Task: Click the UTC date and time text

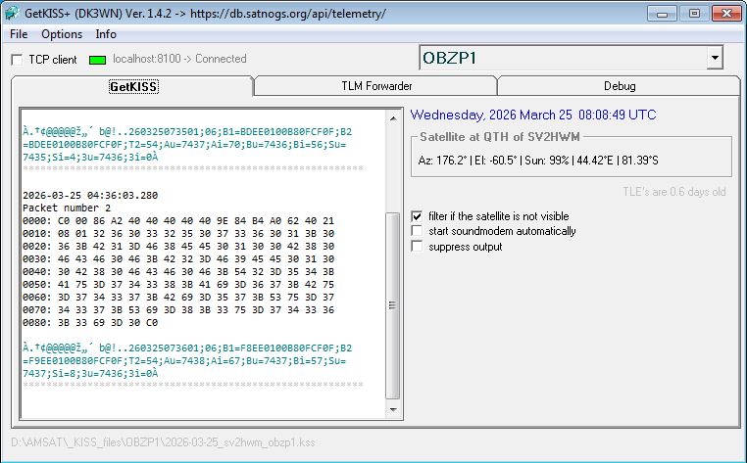Action: 533,115
